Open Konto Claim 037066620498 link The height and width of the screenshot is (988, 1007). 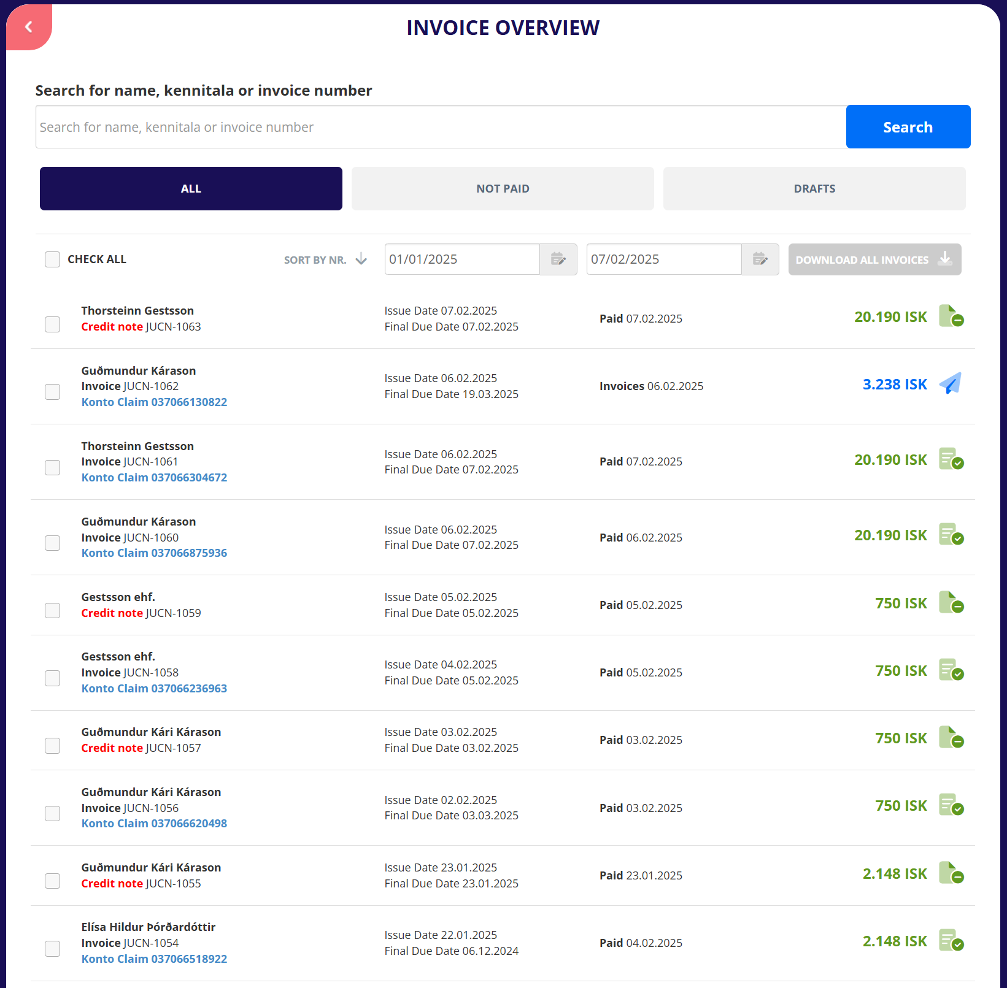tap(154, 824)
